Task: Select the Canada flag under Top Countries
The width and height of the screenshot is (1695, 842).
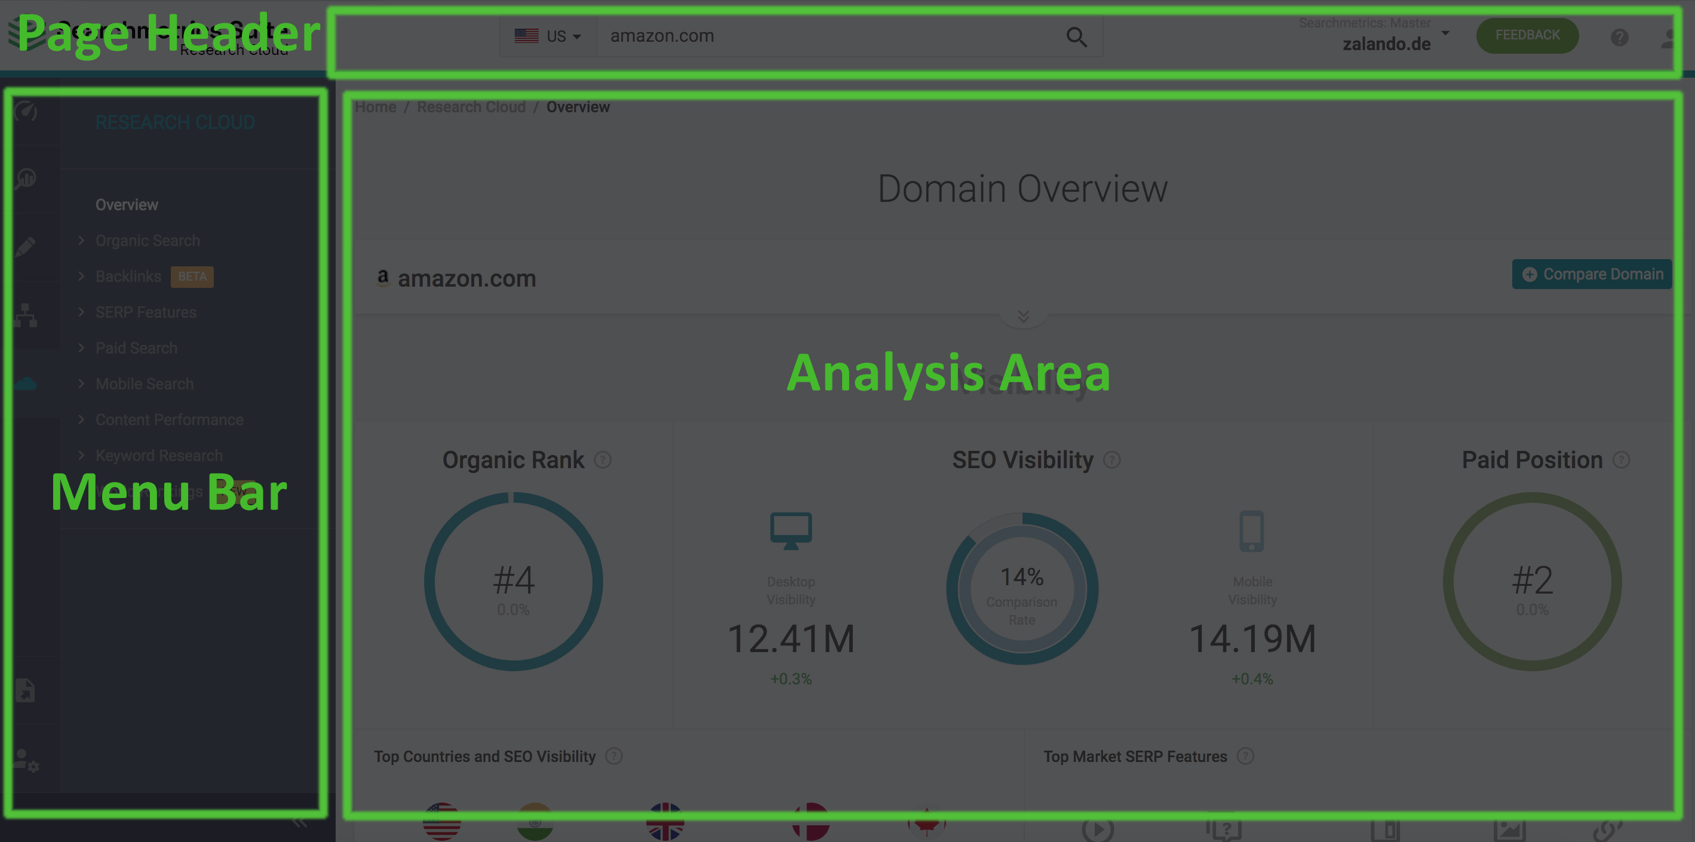Action: click(926, 822)
